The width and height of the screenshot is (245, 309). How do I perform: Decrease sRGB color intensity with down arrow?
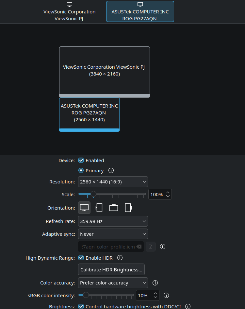click(155, 297)
